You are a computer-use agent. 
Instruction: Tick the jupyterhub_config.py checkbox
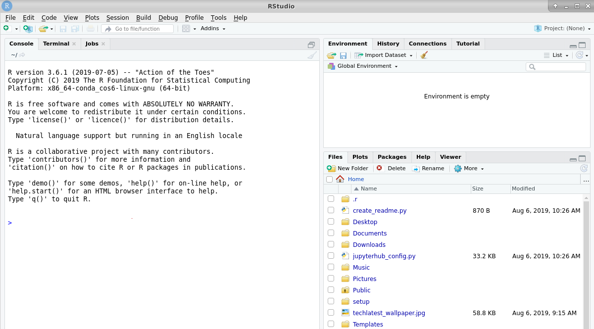pos(331,256)
